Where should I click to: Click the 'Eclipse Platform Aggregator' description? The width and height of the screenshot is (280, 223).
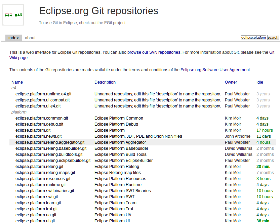120,142
